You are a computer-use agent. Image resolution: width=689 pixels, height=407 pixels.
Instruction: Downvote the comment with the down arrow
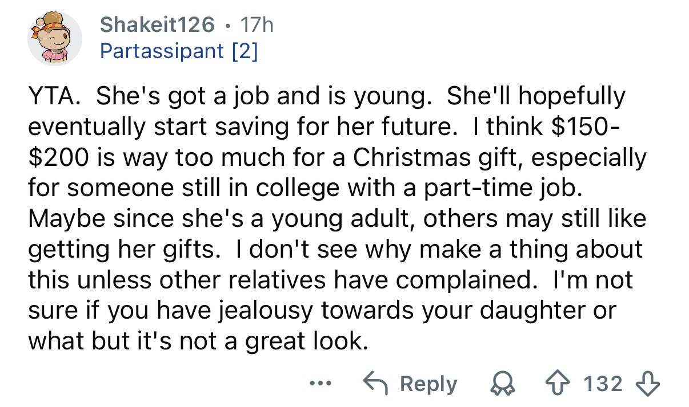pos(650,384)
